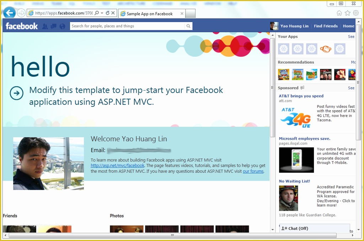This screenshot has width=364, height=241.
Task: Click the pages.iloqal.com text
Action: [293, 143]
